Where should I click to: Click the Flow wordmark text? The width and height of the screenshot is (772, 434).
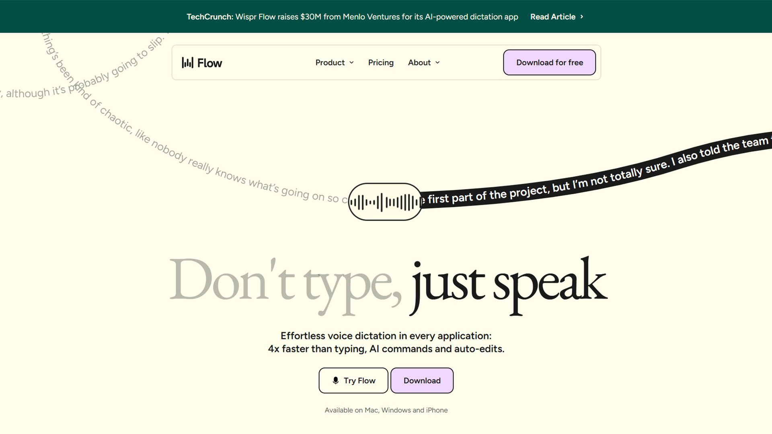coord(209,63)
